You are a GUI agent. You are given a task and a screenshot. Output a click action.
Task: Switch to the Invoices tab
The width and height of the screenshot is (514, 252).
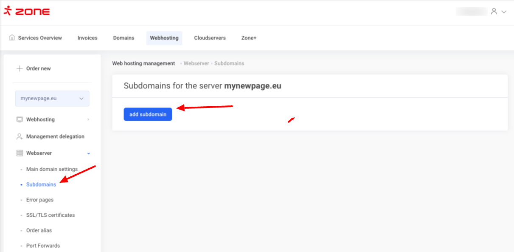(87, 38)
